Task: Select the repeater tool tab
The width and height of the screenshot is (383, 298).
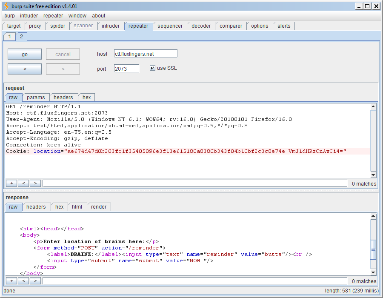Action: [x=138, y=26]
